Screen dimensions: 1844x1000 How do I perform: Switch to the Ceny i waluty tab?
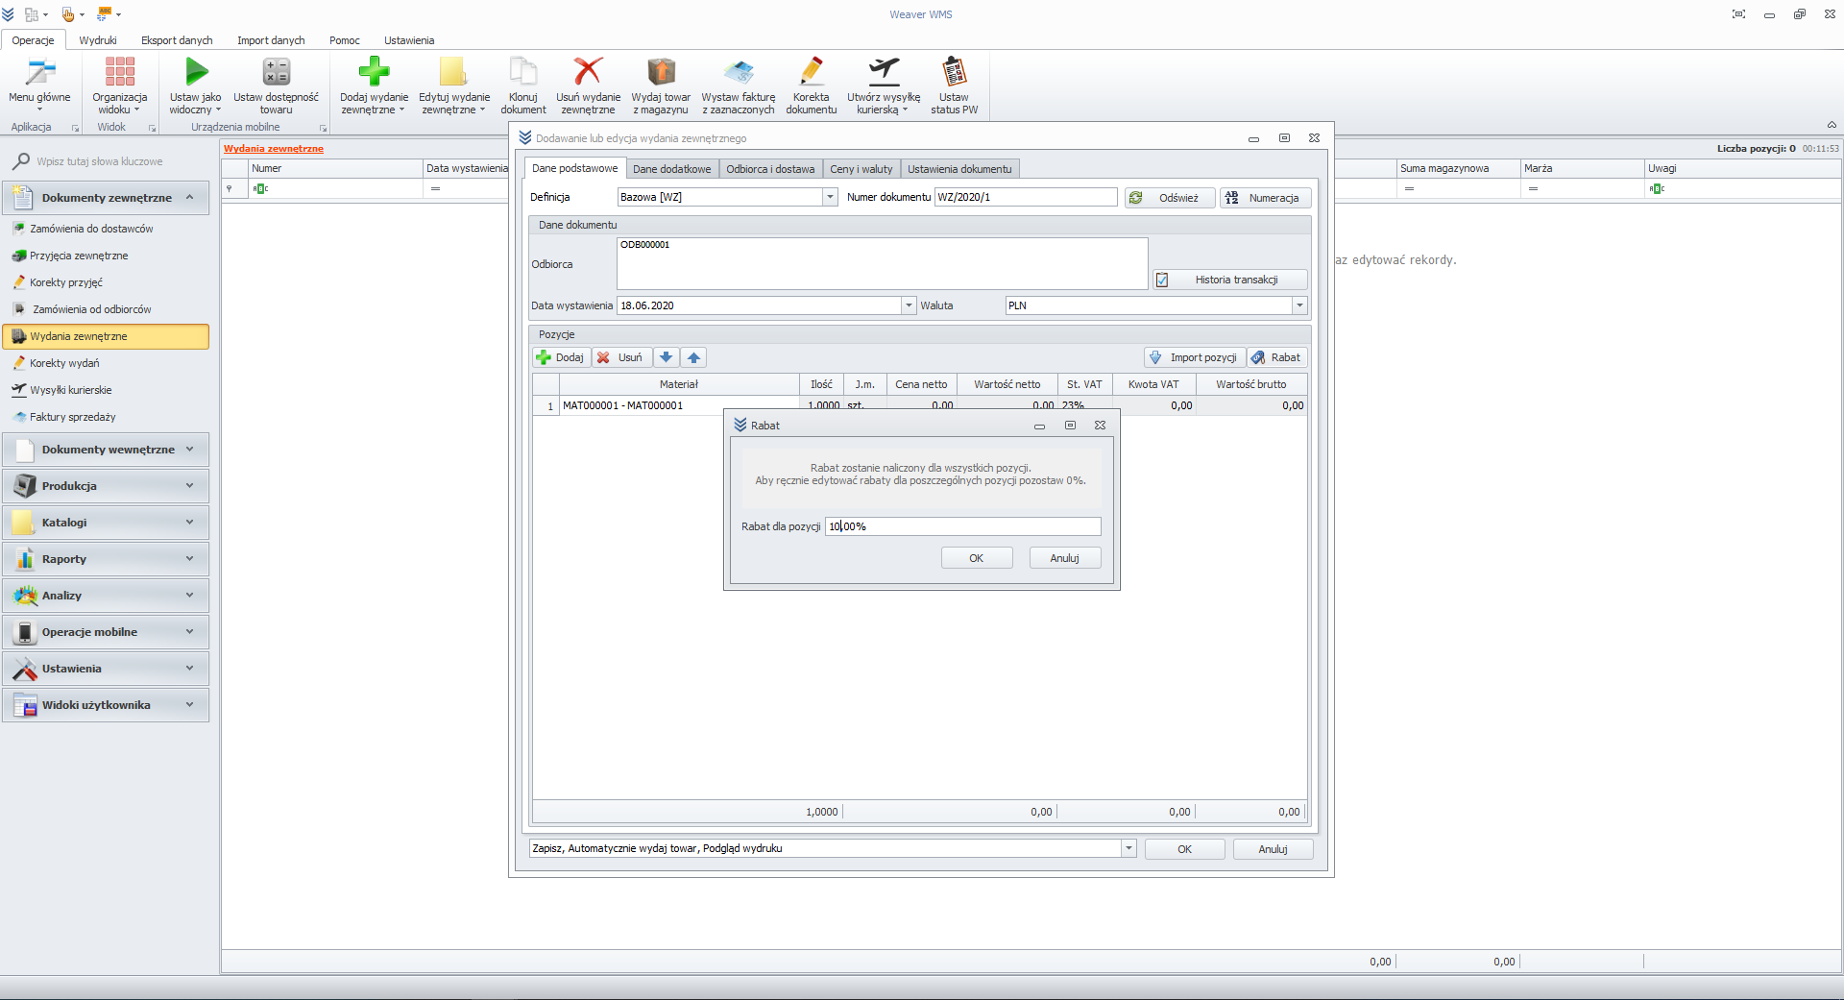coord(861,168)
